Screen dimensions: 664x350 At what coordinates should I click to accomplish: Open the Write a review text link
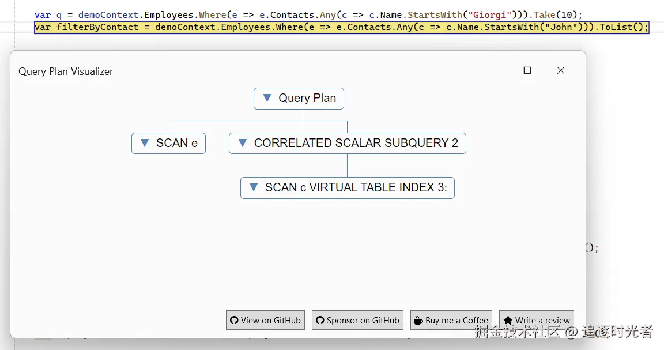[542, 321]
